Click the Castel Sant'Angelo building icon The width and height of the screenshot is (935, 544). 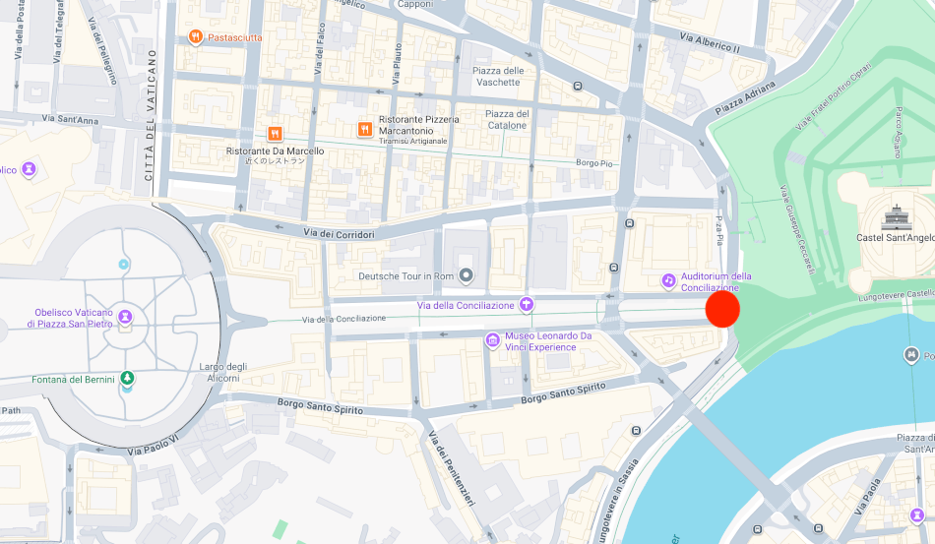tap(895, 217)
